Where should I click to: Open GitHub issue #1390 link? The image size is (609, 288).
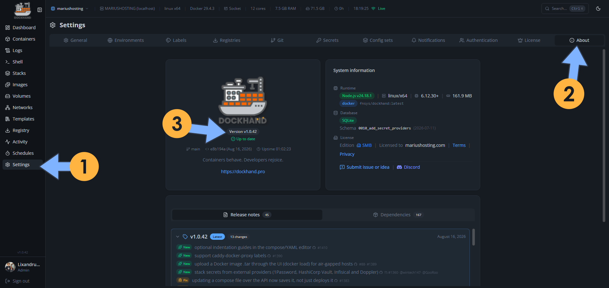click(277, 256)
